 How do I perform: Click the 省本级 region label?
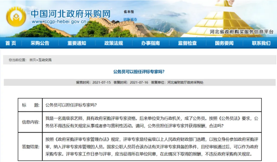[129, 12]
